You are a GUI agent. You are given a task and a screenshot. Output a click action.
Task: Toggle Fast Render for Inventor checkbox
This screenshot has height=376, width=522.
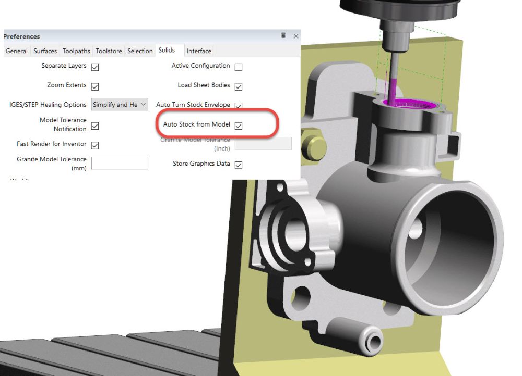95,145
